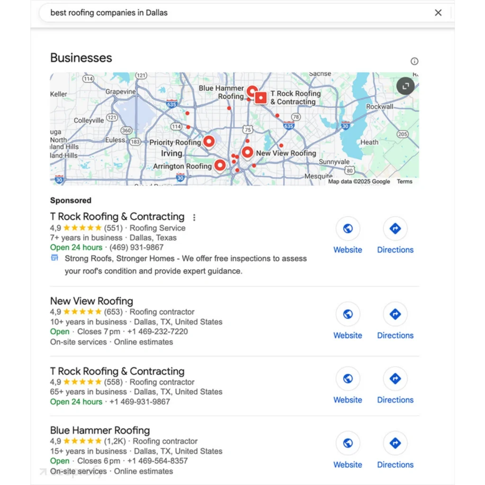Select the Priority Roofing map pin
Image resolution: width=485 pixels, height=485 pixels.
[x=209, y=142]
